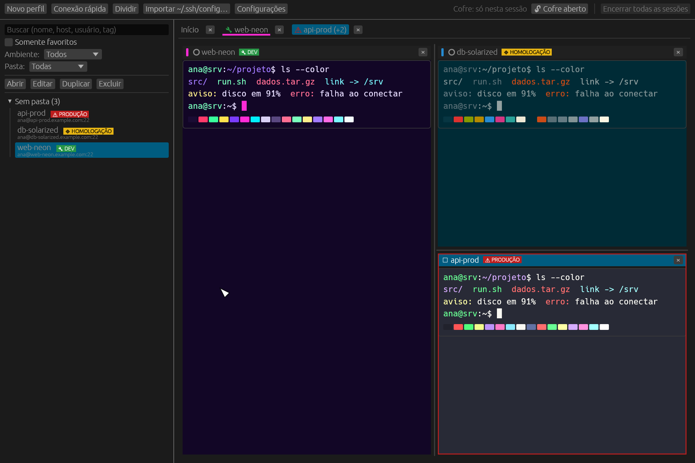Click the Novo perfil button
695x463 pixels.
pos(25,9)
